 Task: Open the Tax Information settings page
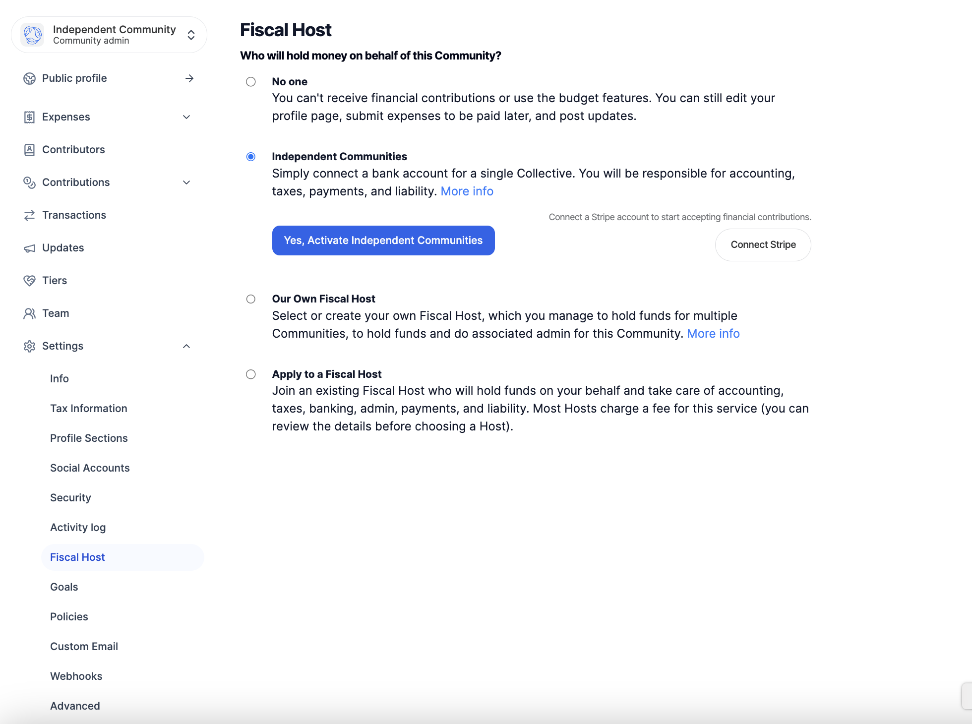(89, 409)
